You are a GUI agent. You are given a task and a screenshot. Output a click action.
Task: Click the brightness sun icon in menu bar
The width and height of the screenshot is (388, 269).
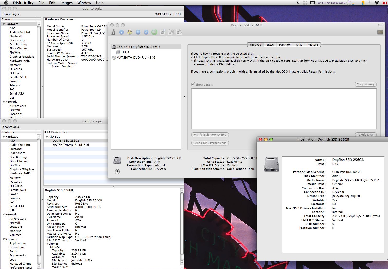pos(297,3)
